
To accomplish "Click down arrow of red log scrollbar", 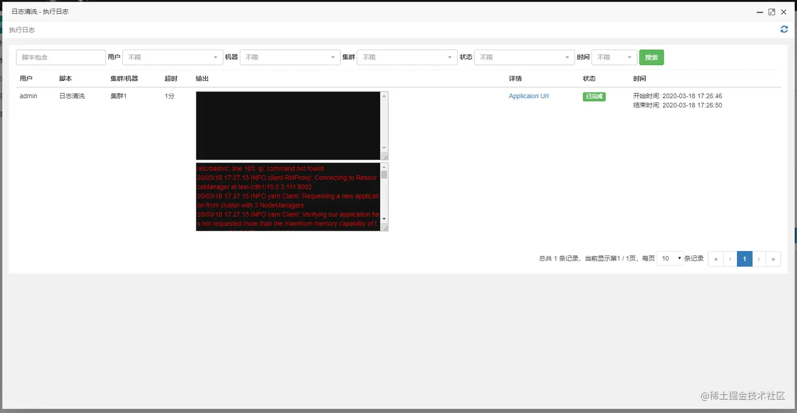I will [384, 218].
